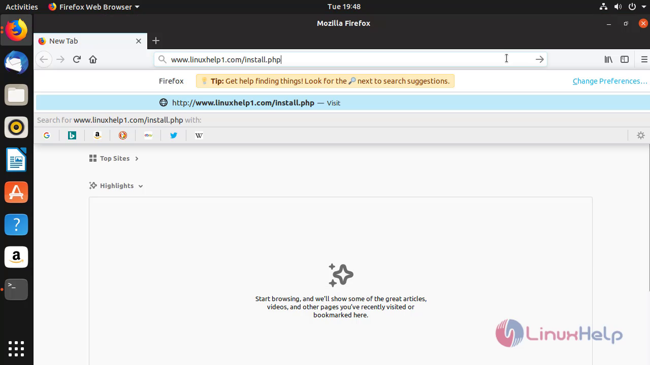Search with Bing engine icon
The width and height of the screenshot is (650, 365).
click(x=72, y=135)
